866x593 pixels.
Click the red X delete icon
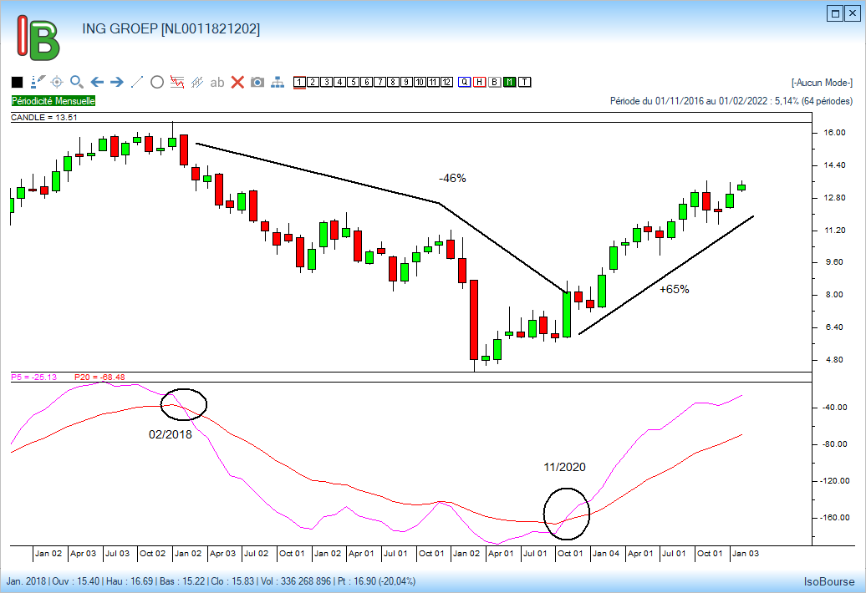pos(237,82)
